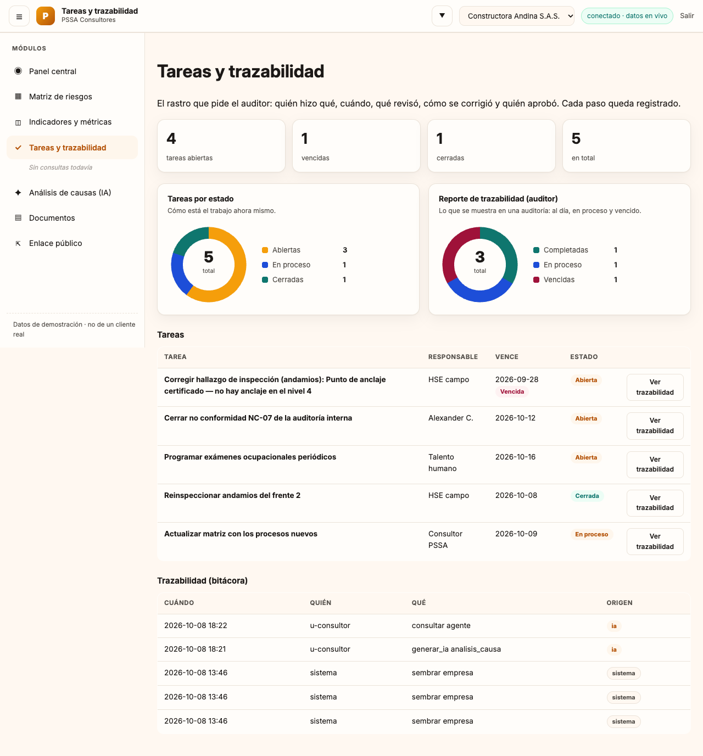
Task: Click Salir to log out
Action: [687, 16]
